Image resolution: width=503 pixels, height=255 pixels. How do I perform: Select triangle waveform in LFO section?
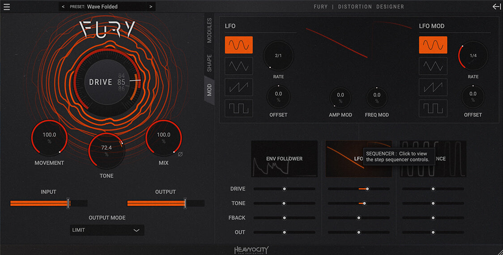pos(239,66)
